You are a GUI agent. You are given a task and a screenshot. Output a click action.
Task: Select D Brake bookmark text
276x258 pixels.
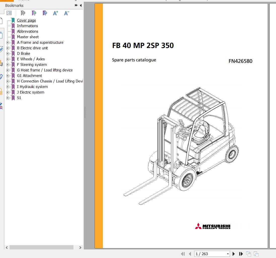click(x=24, y=54)
